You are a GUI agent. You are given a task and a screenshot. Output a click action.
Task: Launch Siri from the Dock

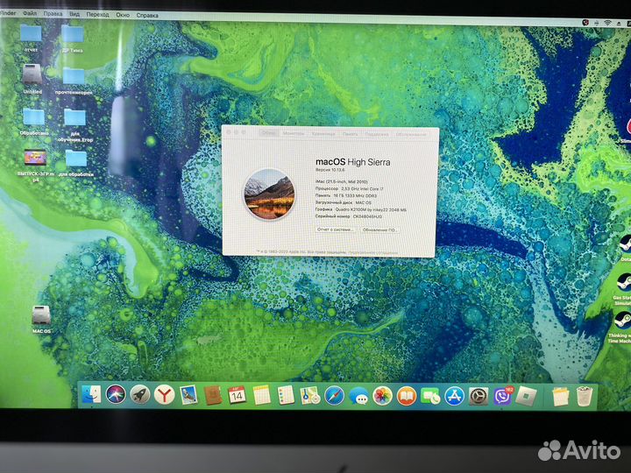point(116,394)
